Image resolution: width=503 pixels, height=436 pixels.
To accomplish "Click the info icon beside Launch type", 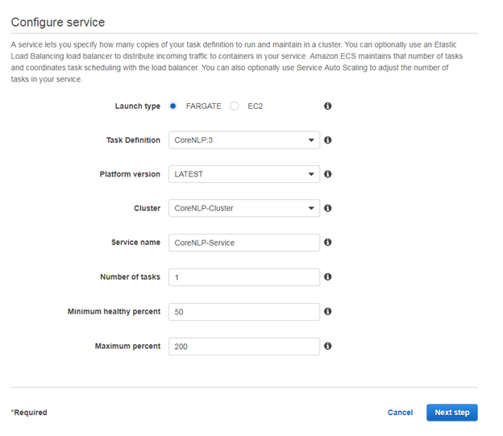I will 327,106.
